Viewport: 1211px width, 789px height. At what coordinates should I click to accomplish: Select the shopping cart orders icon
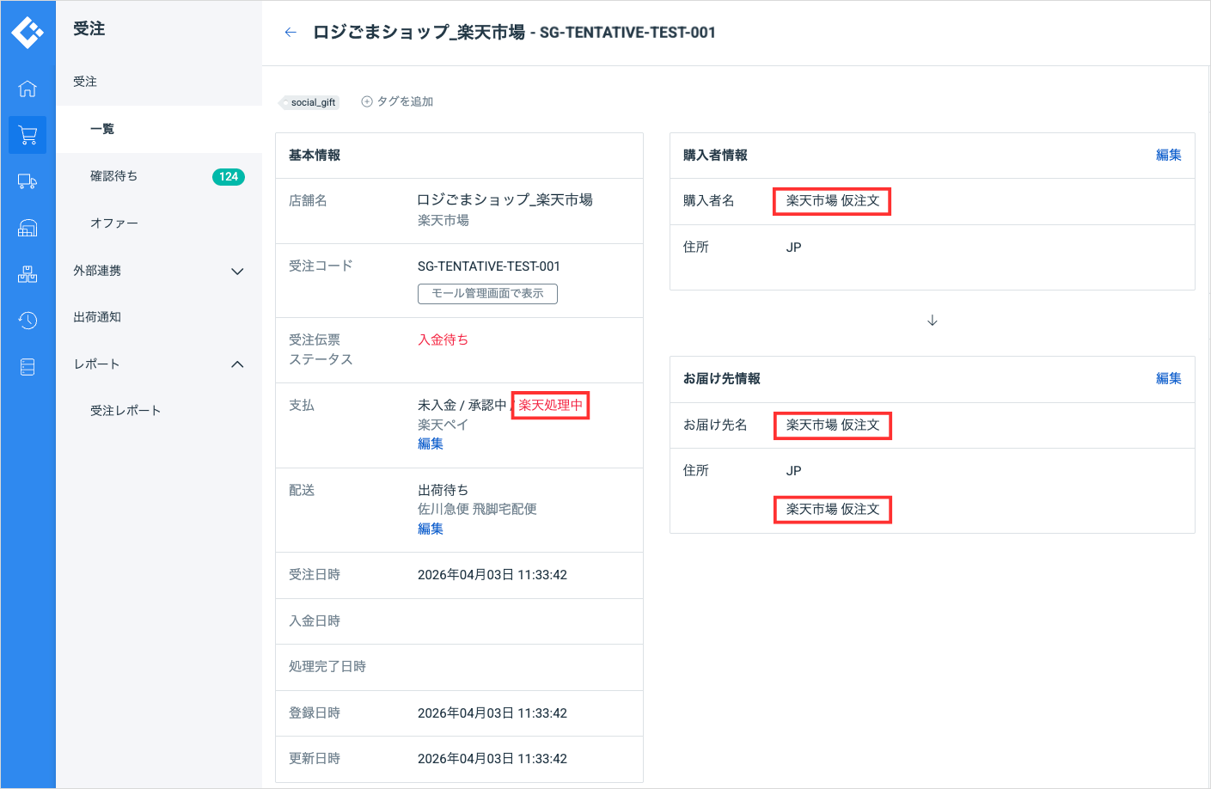[x=28, y=135]
